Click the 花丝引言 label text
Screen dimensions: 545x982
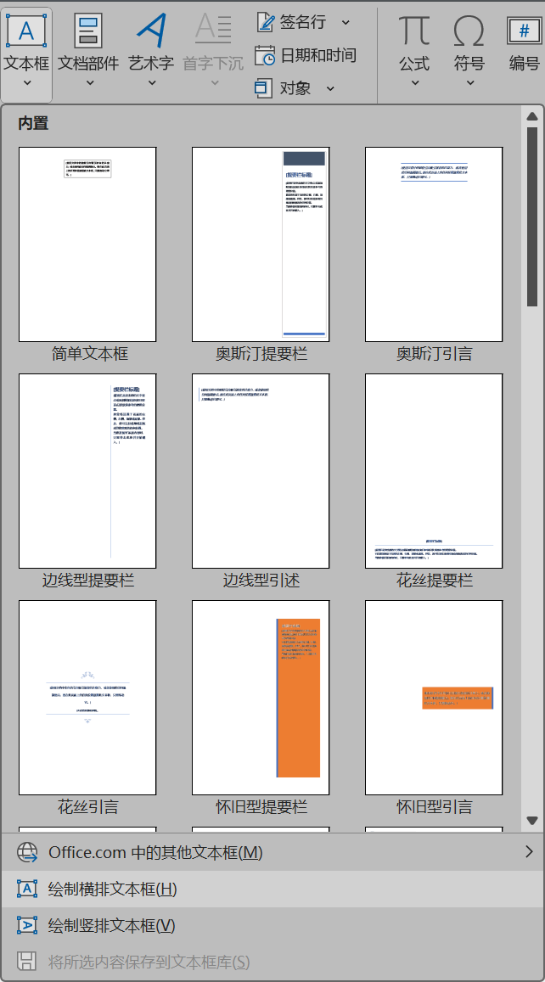pyautogui.click(x=88, y=807)
